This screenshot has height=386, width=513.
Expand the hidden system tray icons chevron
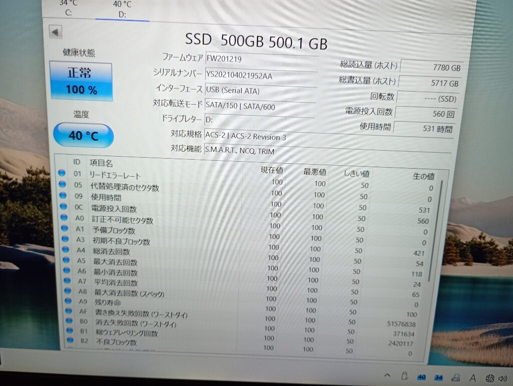click(x=387, y=375)
